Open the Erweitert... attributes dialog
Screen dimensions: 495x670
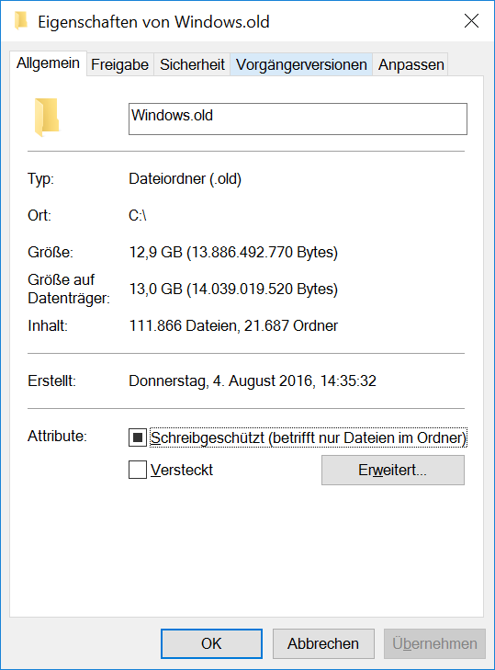[393, 470]
